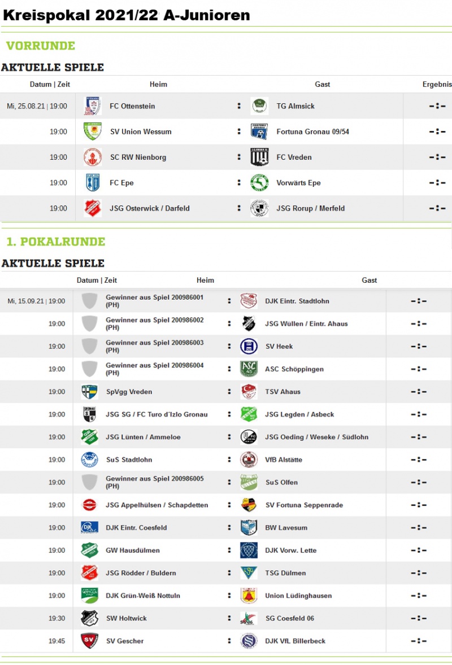452x665 pixels.
Task: Open the ASC Schöppingen crest
Action: point(249,369)
